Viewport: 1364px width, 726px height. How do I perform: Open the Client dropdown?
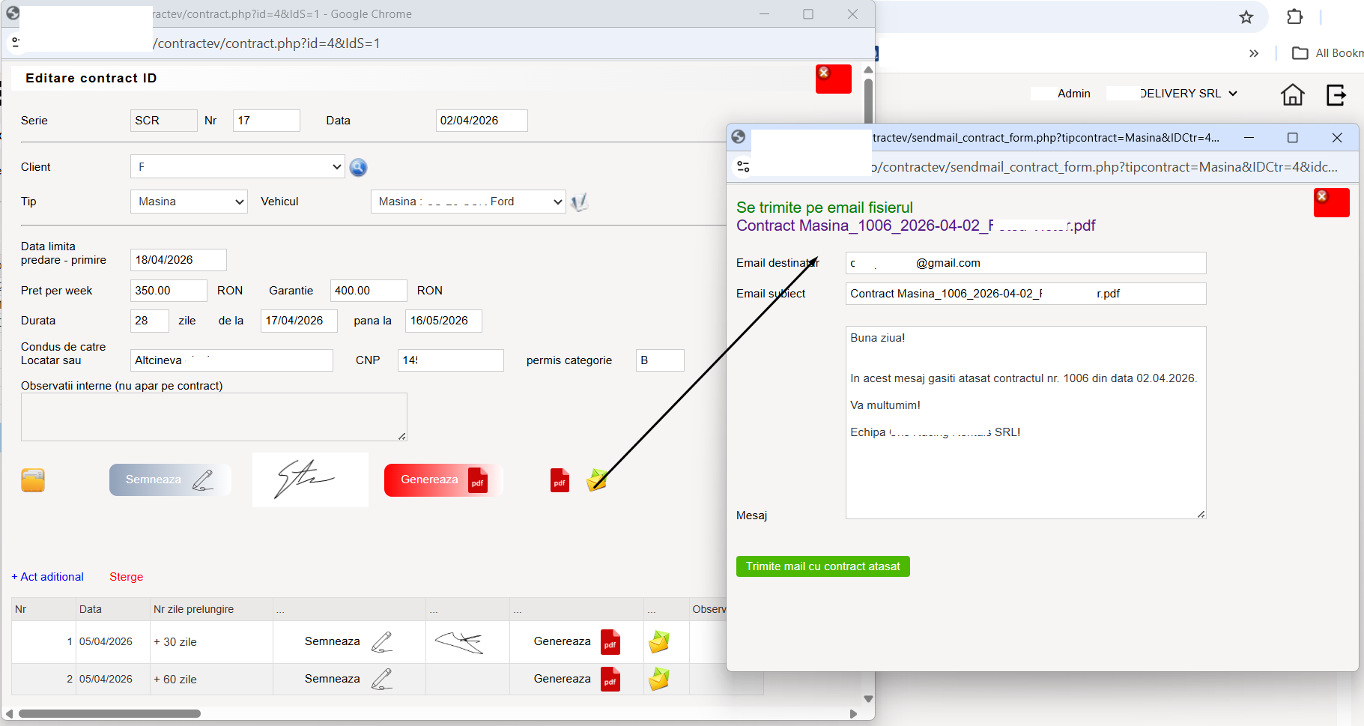[237, 167]
